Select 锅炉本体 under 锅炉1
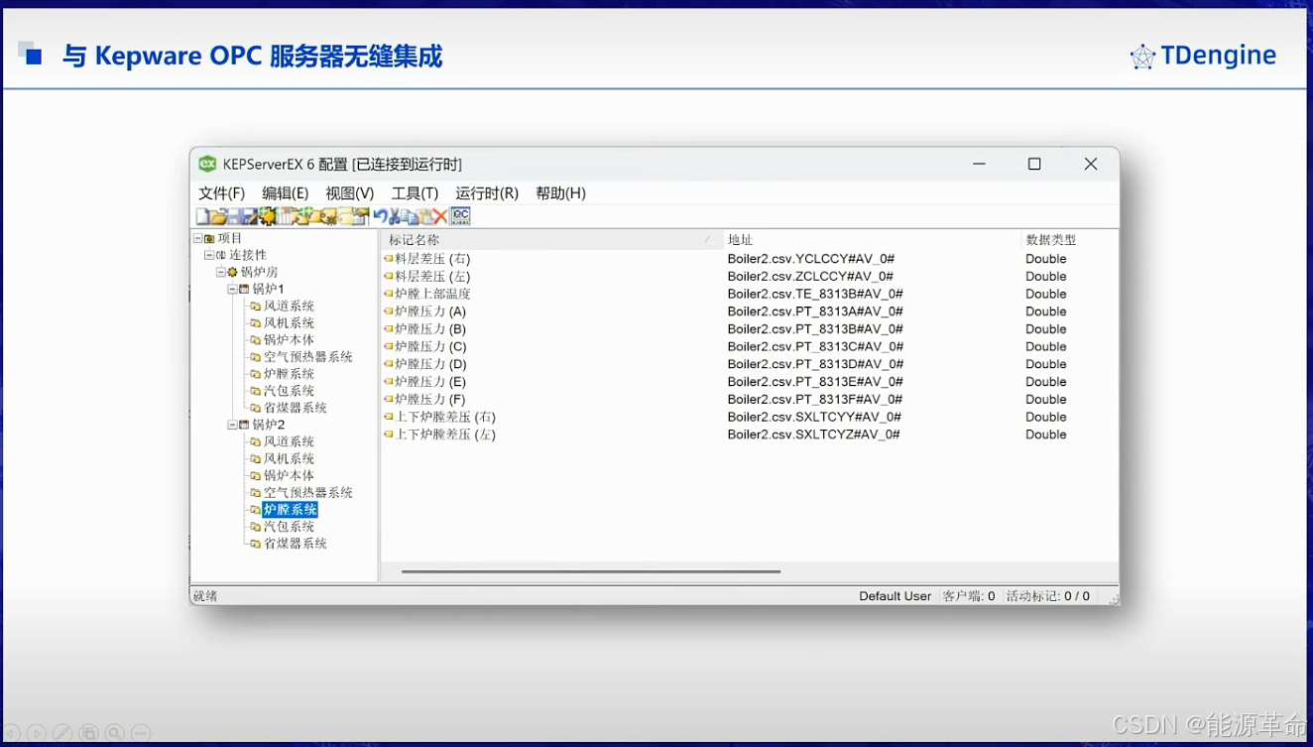 pos(289,340)
